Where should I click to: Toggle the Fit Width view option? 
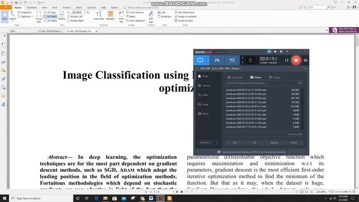click(50, 16)
